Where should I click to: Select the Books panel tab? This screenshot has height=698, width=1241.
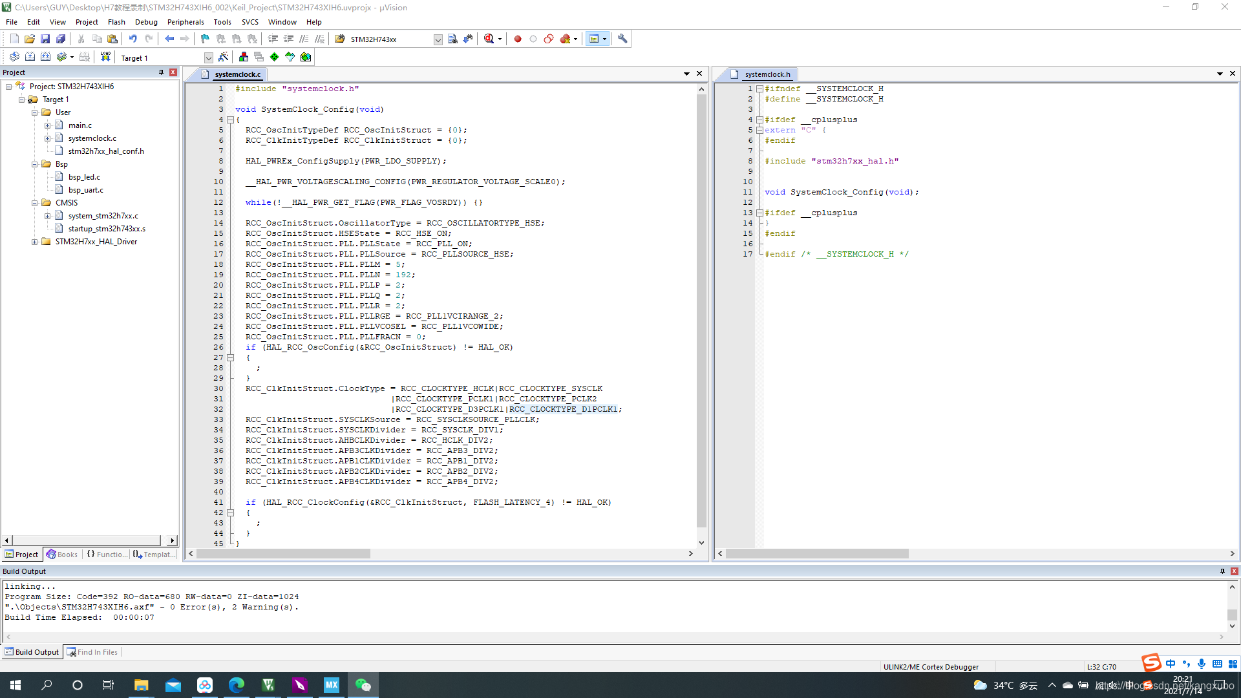(63, 555)
